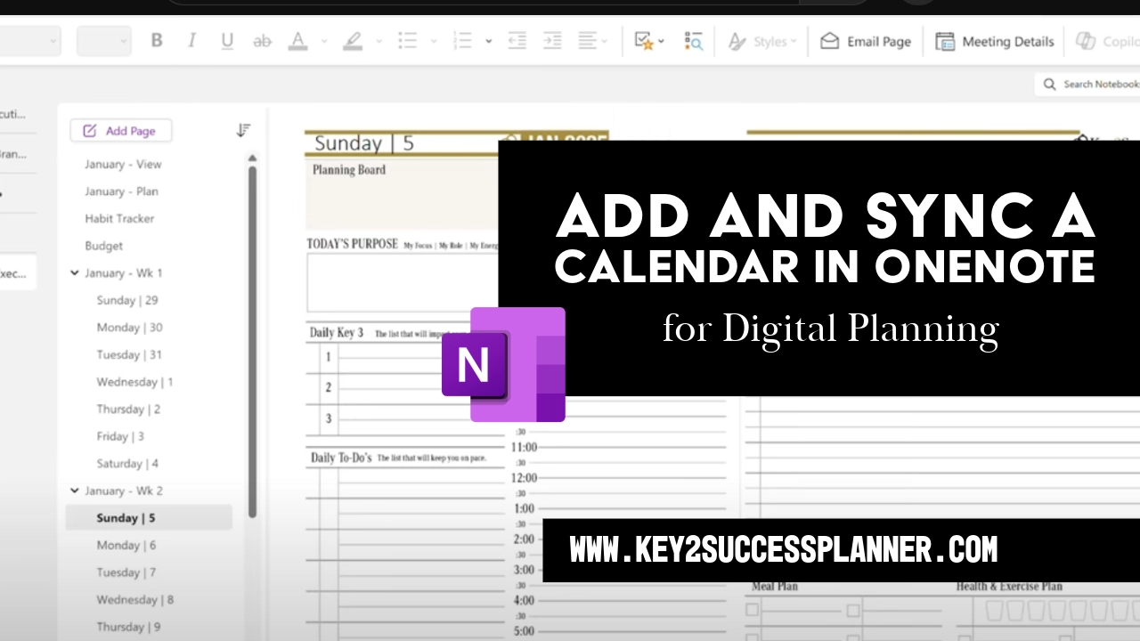Toggle bold formatting

tap(157, 41)
